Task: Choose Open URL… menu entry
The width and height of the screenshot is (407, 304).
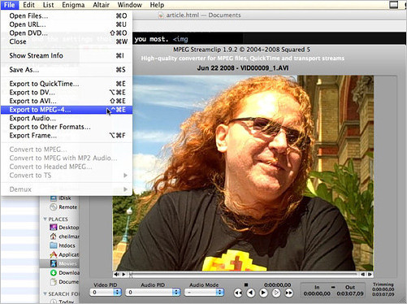Action: click(x=67, y=24)
